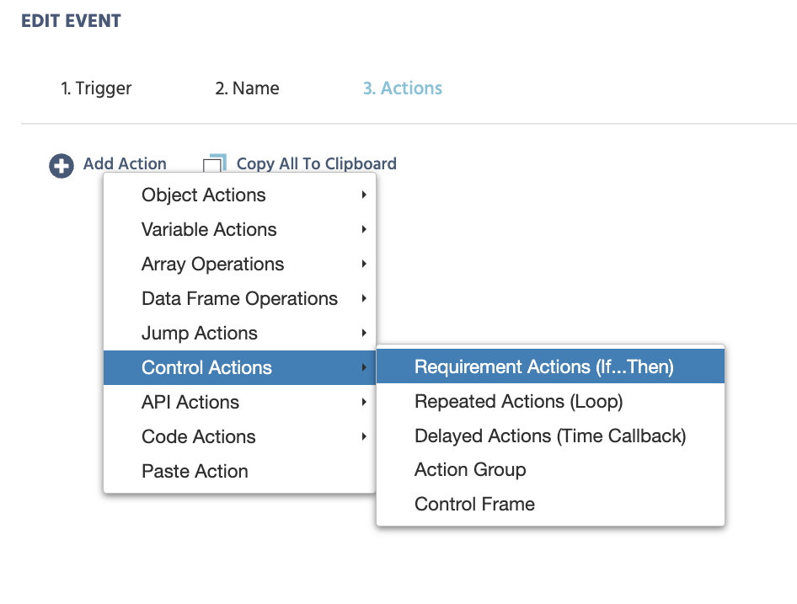Choose Delayed Actions (Time Callback)

click(x=550, y=436)
